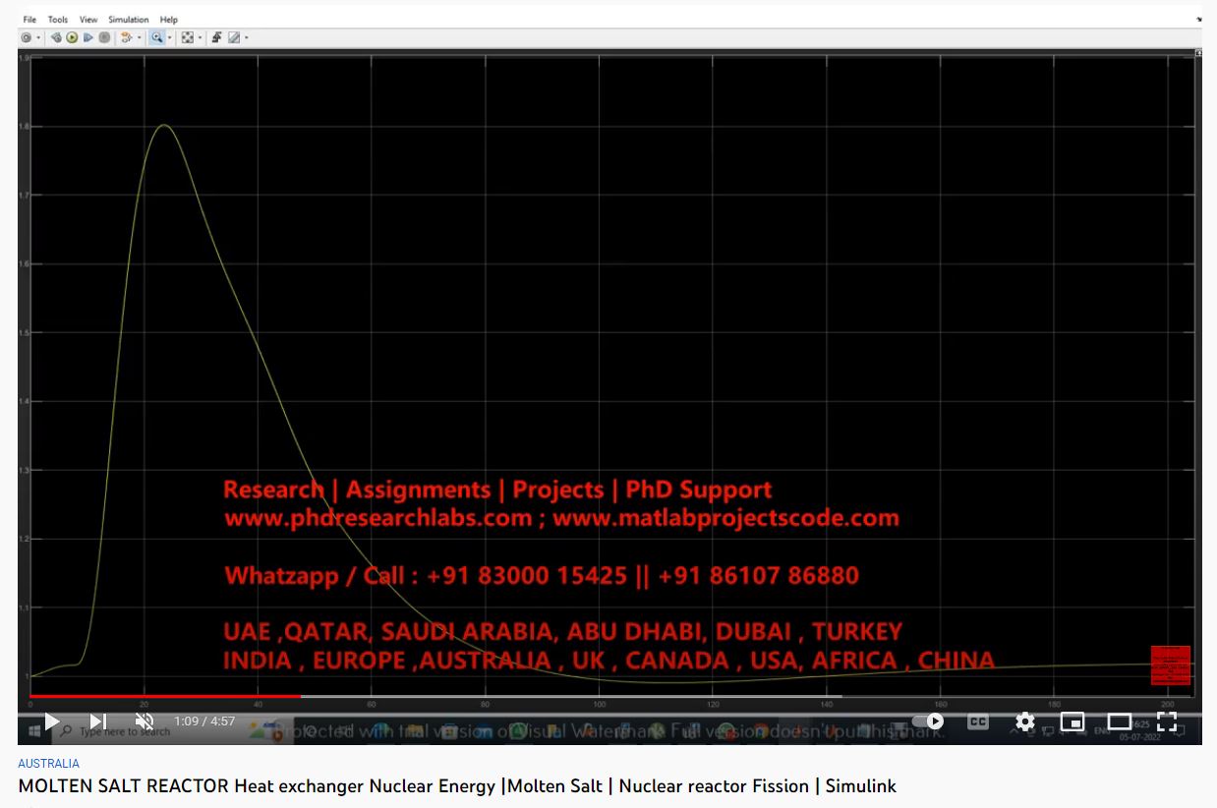Open the Simulation menu
This screenshot has height=808, width=1217.
128,19
